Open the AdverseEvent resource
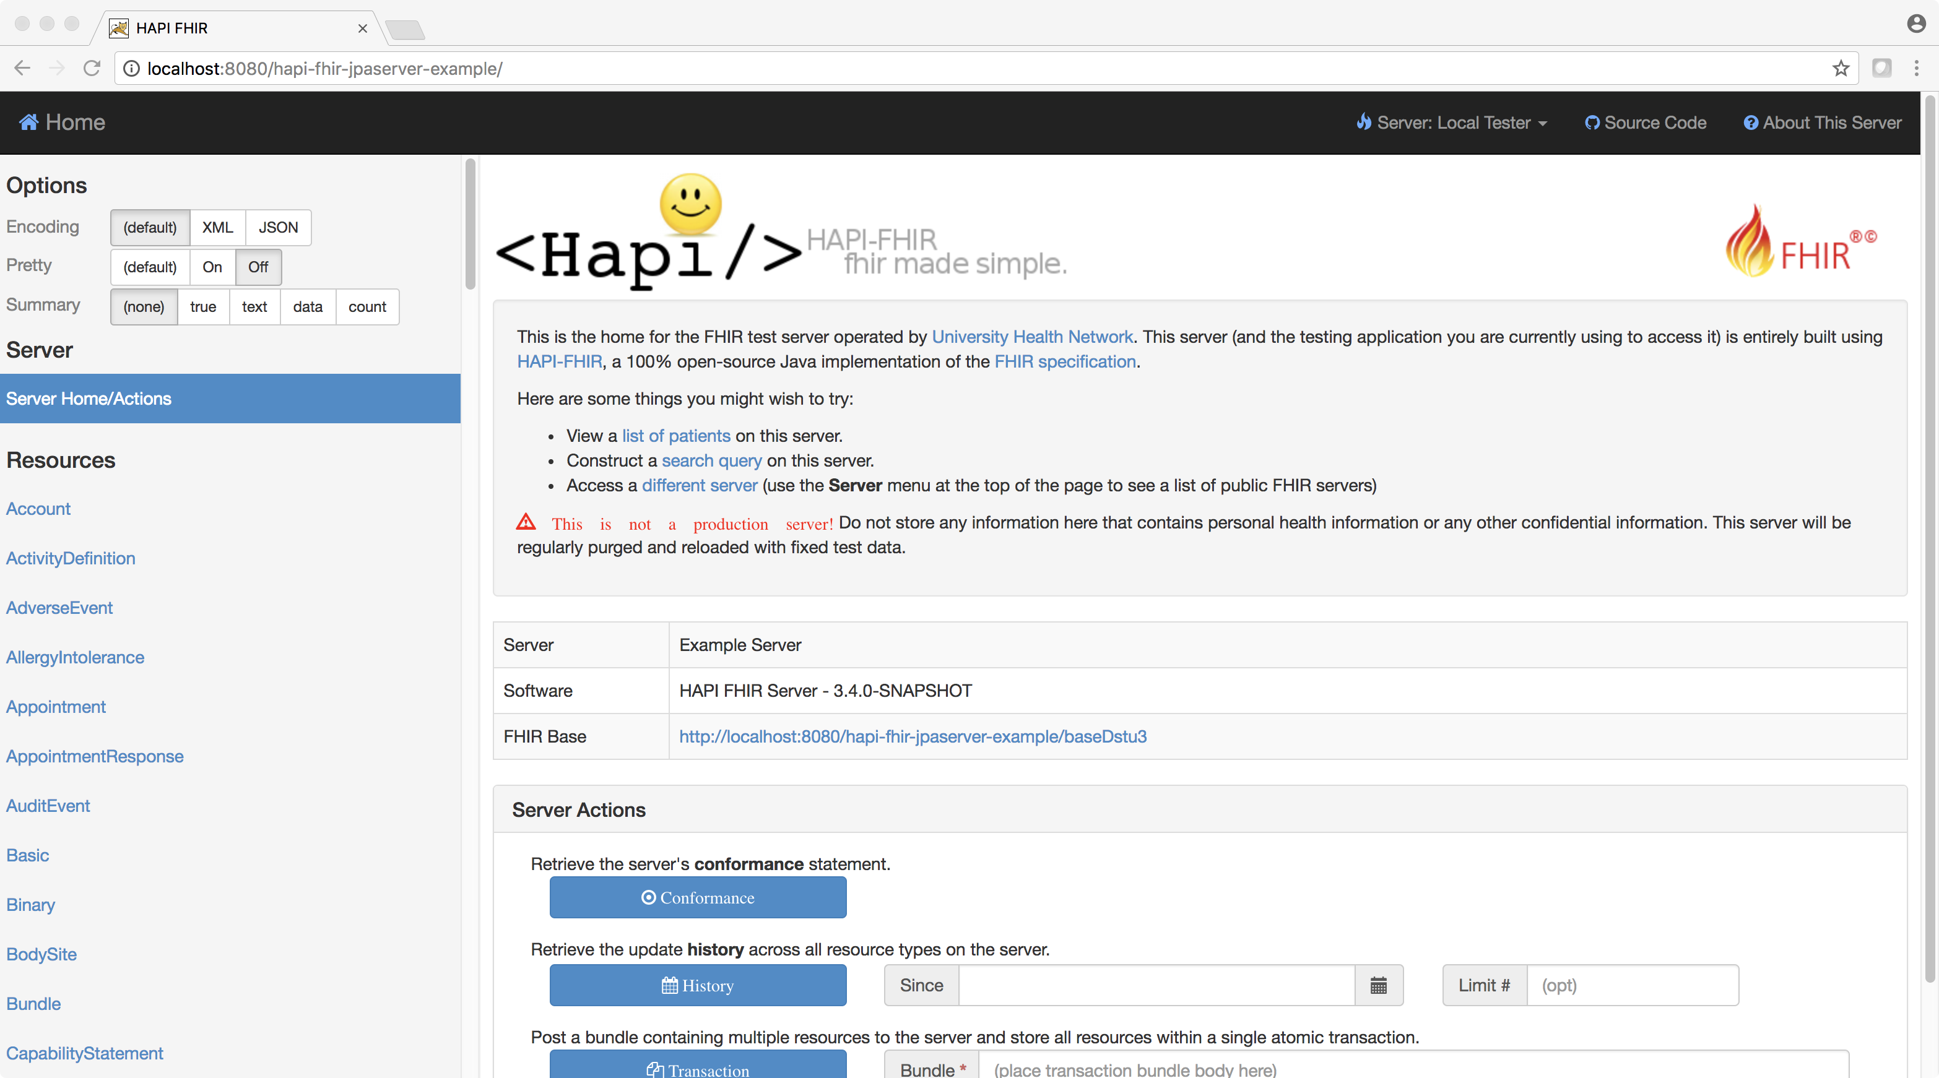Screen dimensions: 1939x1078 pyautogui.click(x=59, y=608)
